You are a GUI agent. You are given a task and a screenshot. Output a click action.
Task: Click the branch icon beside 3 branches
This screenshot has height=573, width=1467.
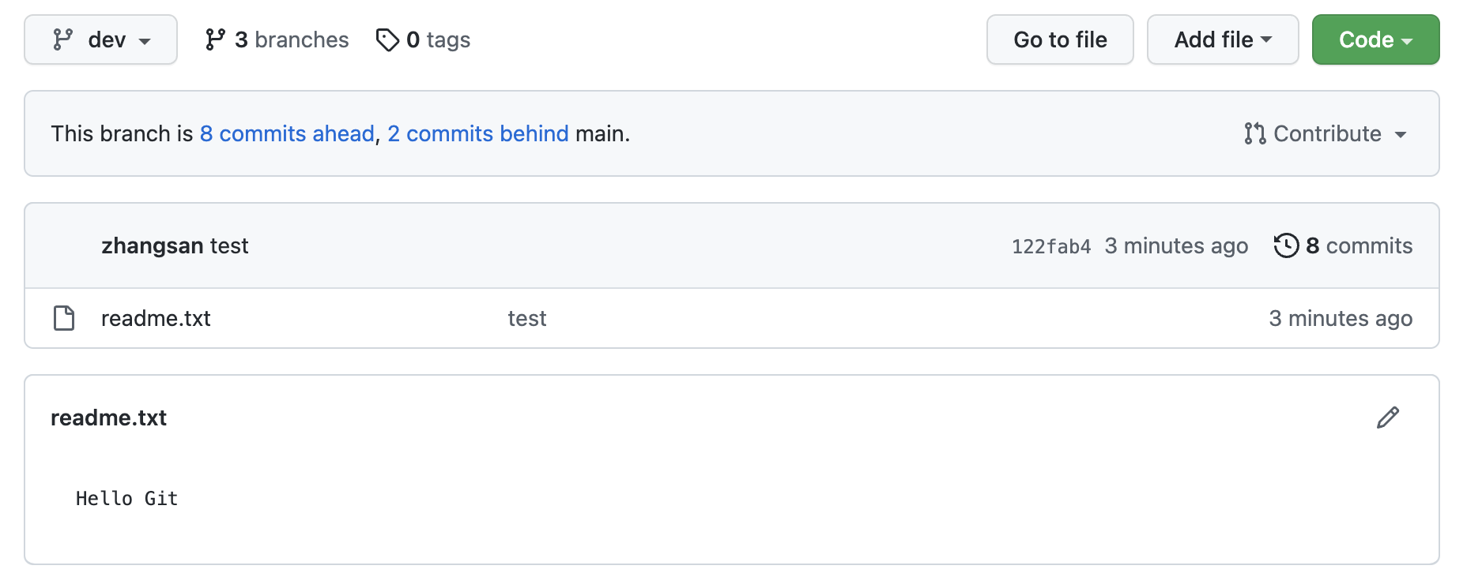[x=215, y=39]
